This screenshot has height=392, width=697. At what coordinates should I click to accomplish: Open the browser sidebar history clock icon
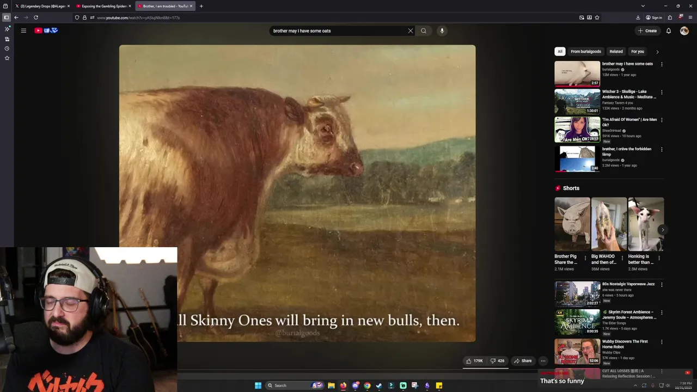coord(7,48)
